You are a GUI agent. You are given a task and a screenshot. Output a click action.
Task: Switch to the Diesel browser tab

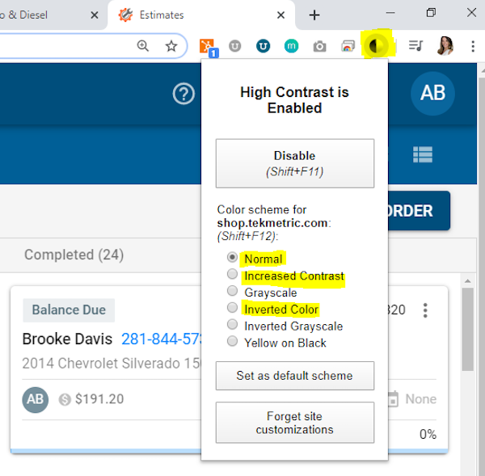53,15
